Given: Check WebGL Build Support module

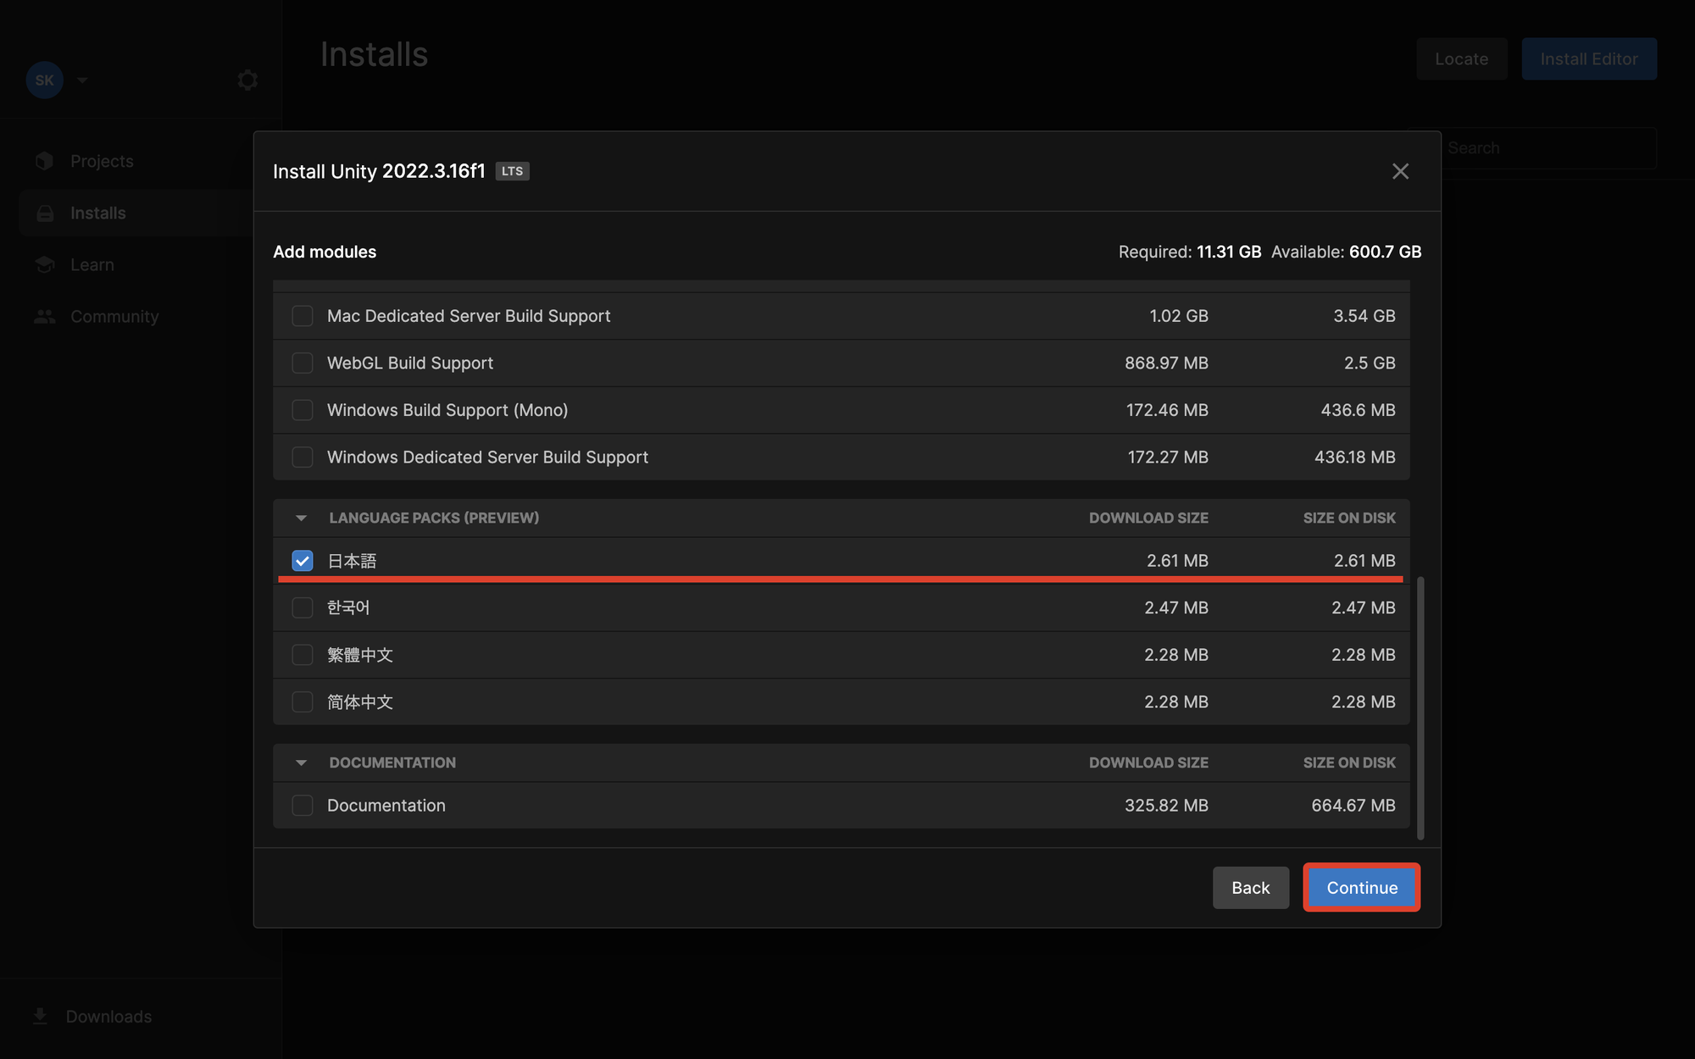Looking at the screenshot, I should [303, 363].
